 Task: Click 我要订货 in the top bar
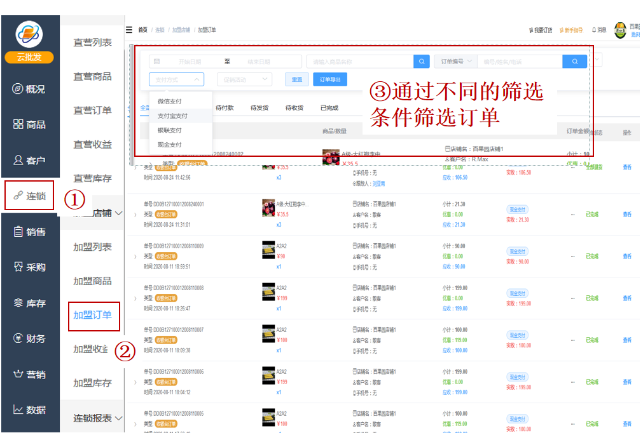pos(541,30)
